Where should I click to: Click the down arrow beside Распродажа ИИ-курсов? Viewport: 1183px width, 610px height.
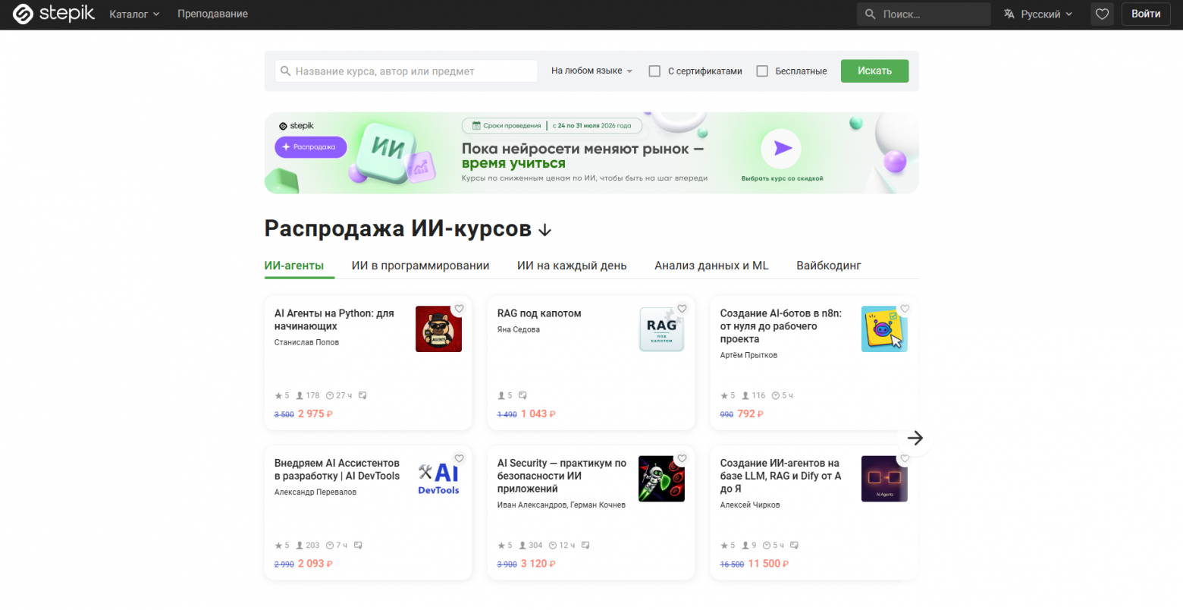click(x=544, y=230)
